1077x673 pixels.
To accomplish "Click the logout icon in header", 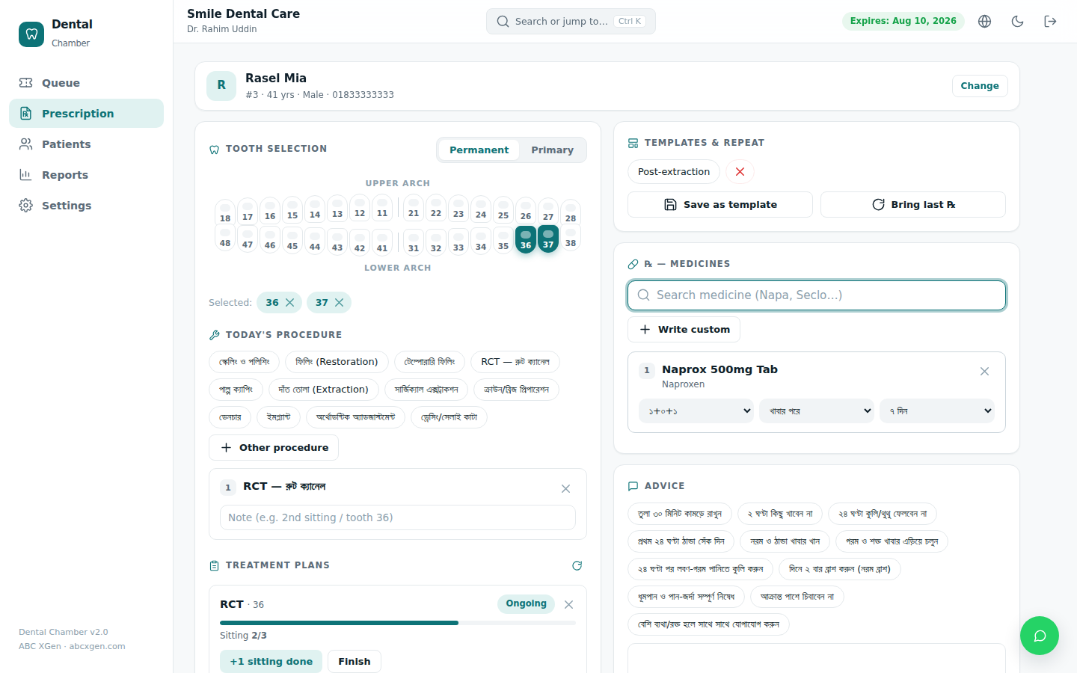I will (1051, 21).
